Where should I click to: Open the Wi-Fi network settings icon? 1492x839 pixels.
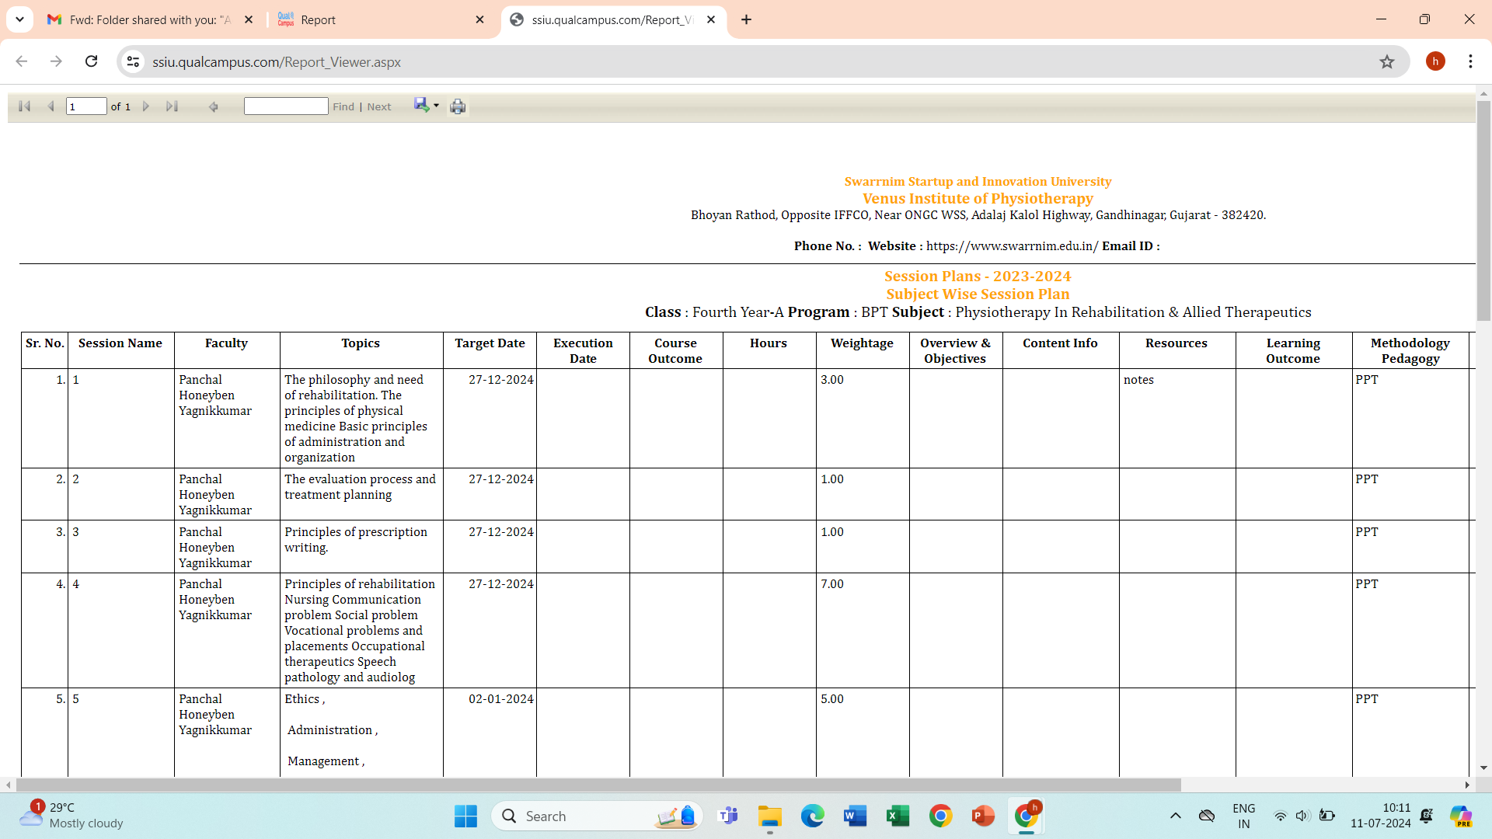click(1280, 816)
